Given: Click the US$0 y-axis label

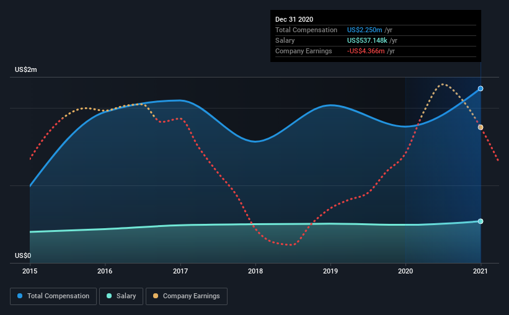Looking at the screenshot, I should (23, 255).
